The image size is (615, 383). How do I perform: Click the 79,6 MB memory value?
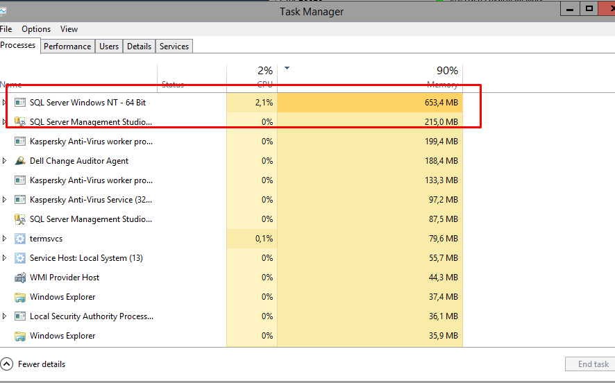444,239
